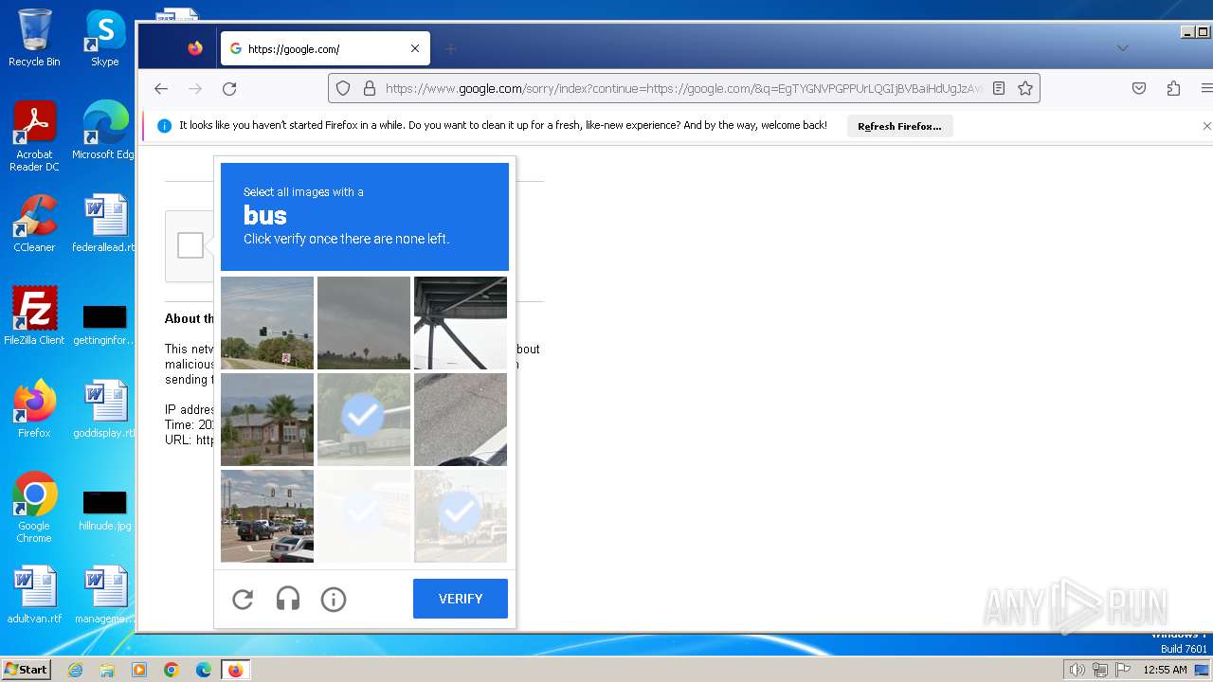
Task: Launch Chrome from the taskbar
Action: click(172, 670)
